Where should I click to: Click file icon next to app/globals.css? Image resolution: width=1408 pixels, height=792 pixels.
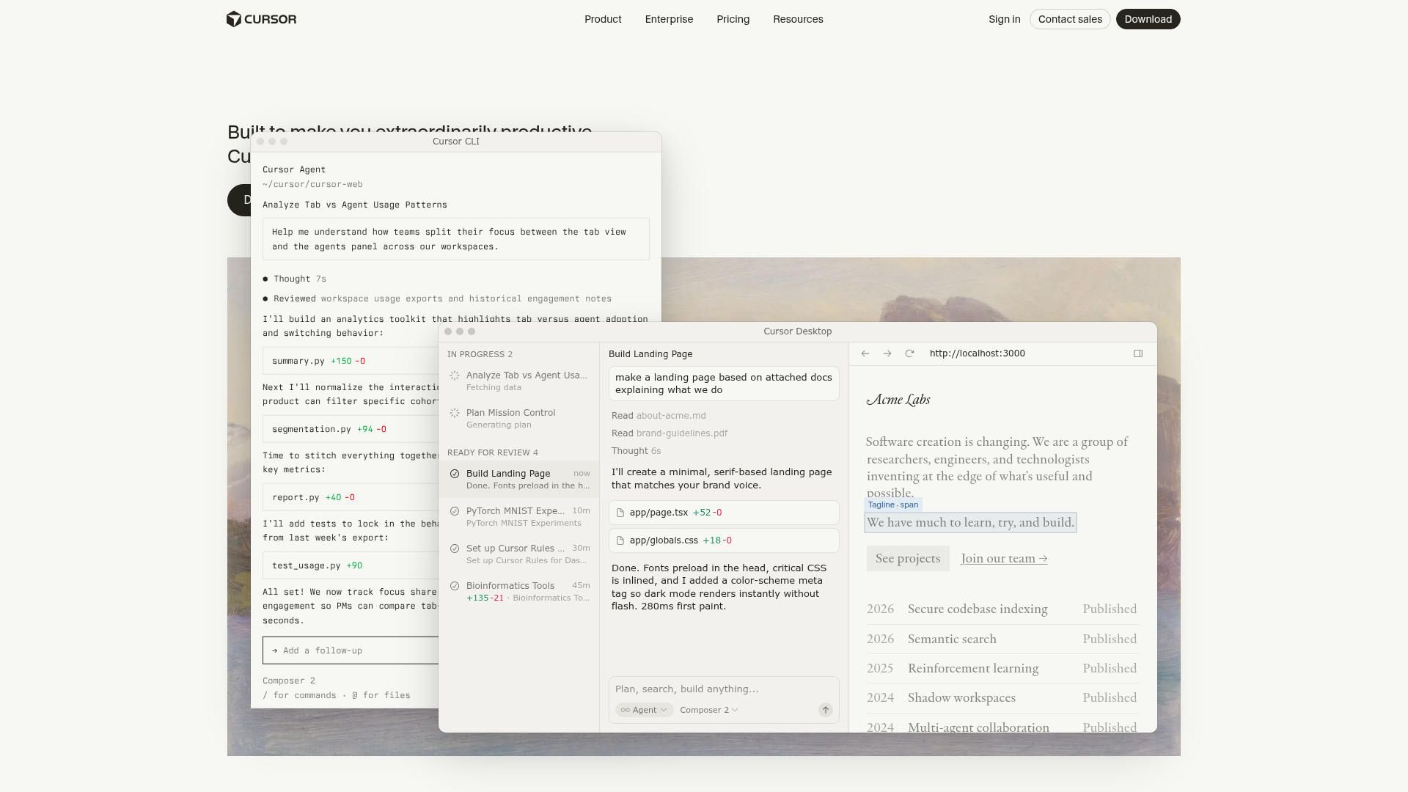(x=620, y=540)
